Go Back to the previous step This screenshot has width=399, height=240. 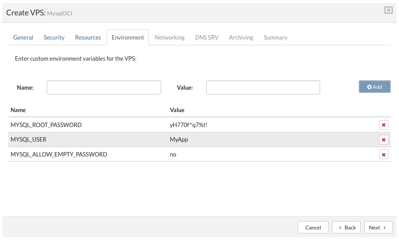click(x=346, y=227)
